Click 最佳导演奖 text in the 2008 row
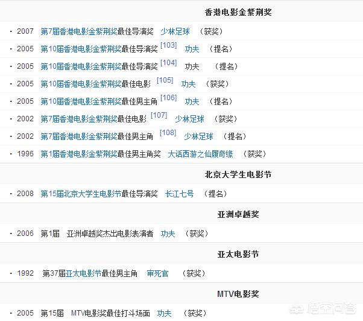This screenshot has width=363, height=321. [x=140, y=194]
